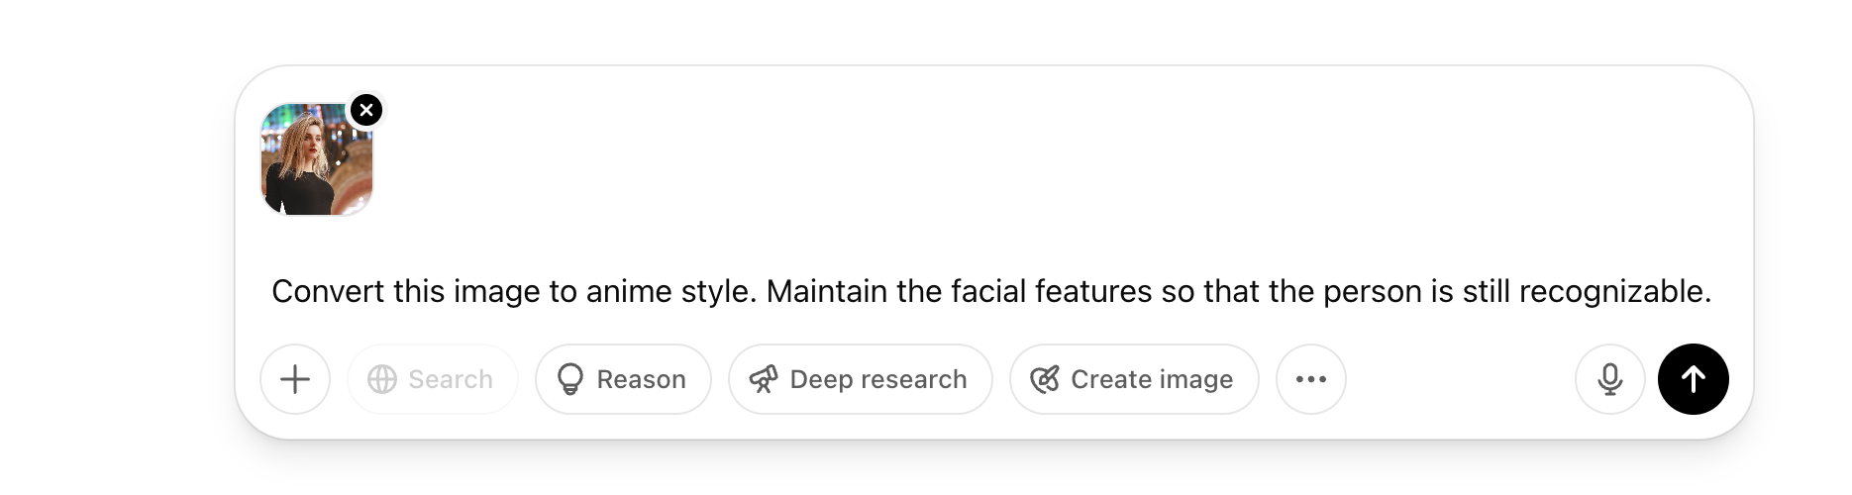
Task: Send the prompt with the arrow button
Action: (x=1693, y=379)
